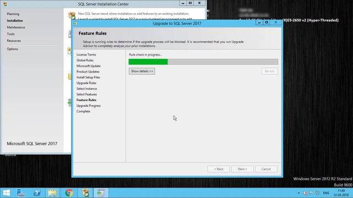The width and height of the screenshot is (353, 198).
Task: Click the rule check progress bar
Action: click(x=204, y=62)
